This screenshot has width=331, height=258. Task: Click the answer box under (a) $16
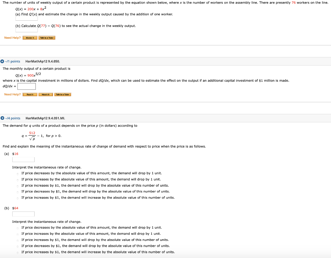[x=23, y=159]
